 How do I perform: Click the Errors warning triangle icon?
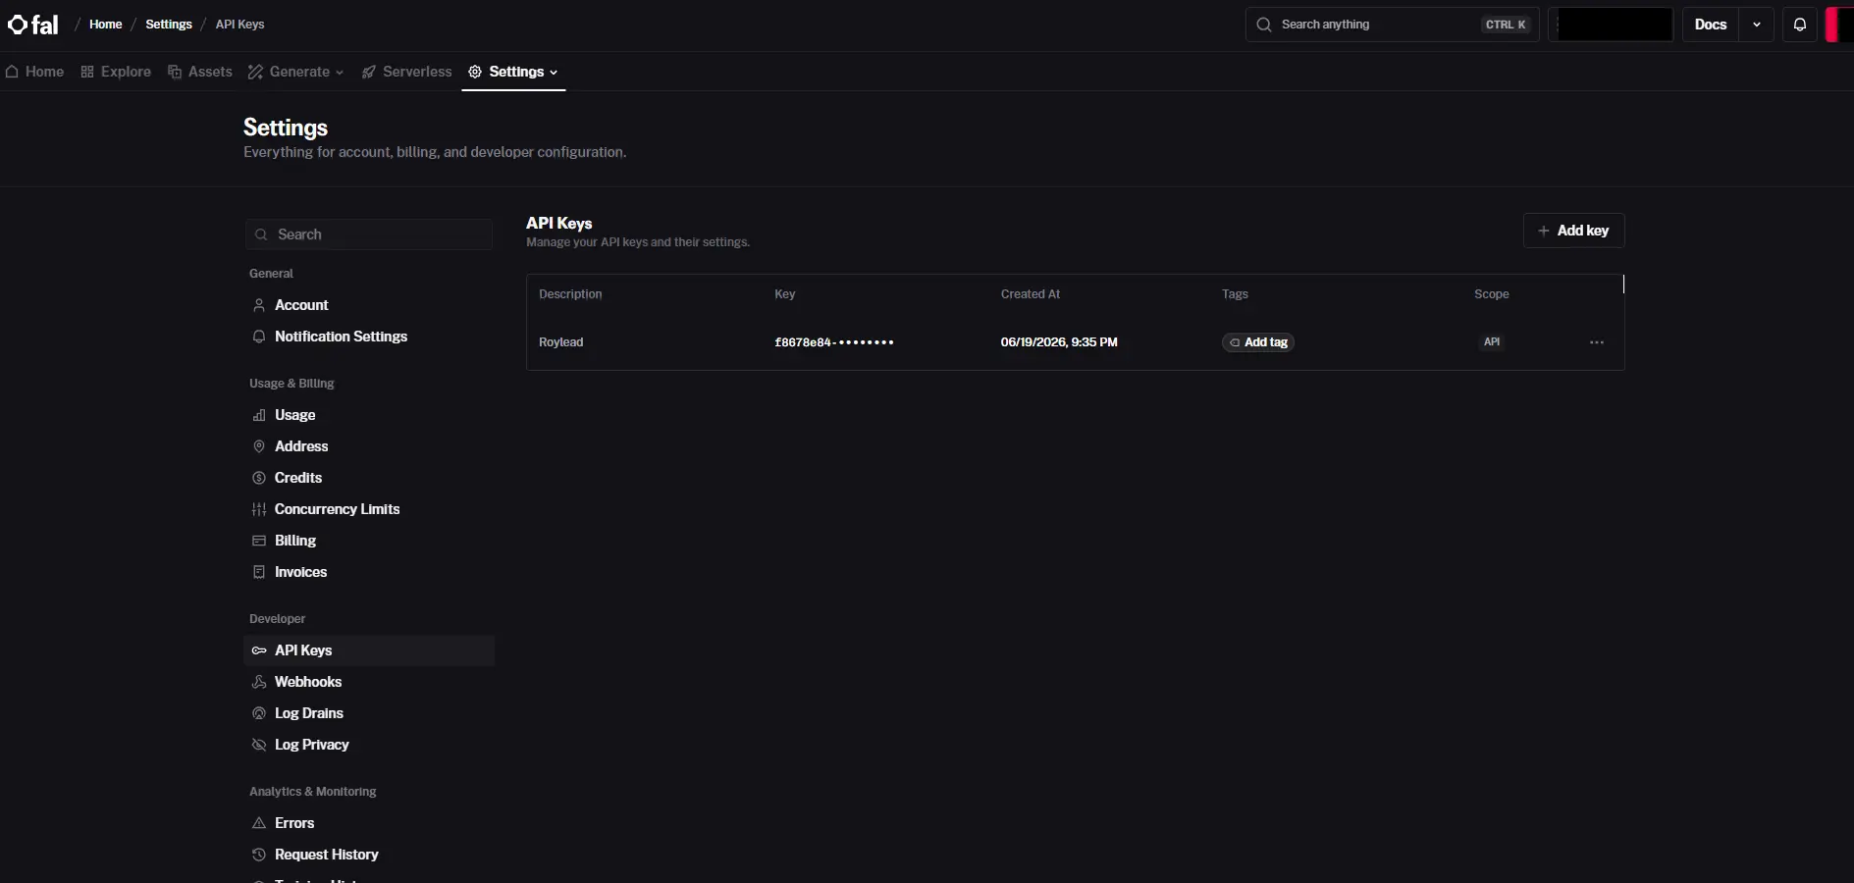(x=259, y=823)
